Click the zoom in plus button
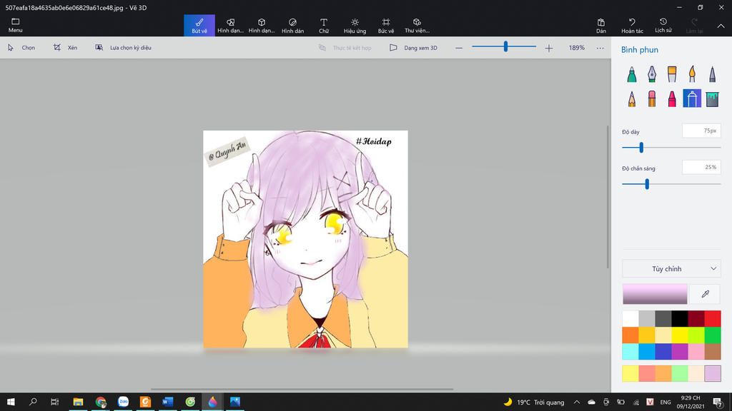732x411 pixels. pyautogui.click(x=548, y=48)
